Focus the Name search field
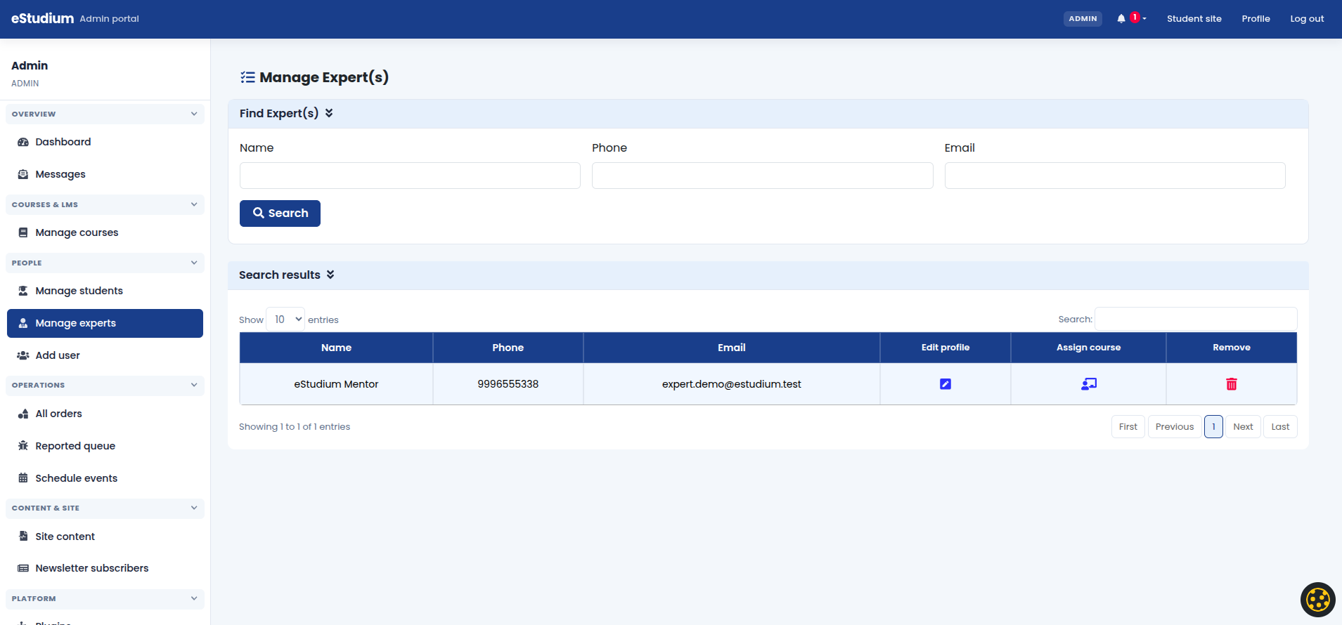Image resolution: width=1342 pixels, height=625 pixels. [x=410, y=176]
